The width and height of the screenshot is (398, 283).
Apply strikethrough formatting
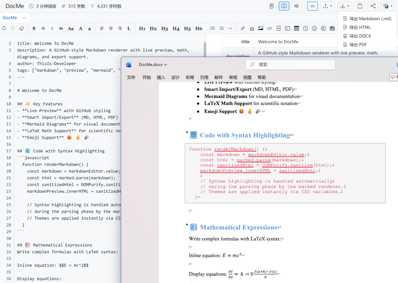tap(43, 28)
